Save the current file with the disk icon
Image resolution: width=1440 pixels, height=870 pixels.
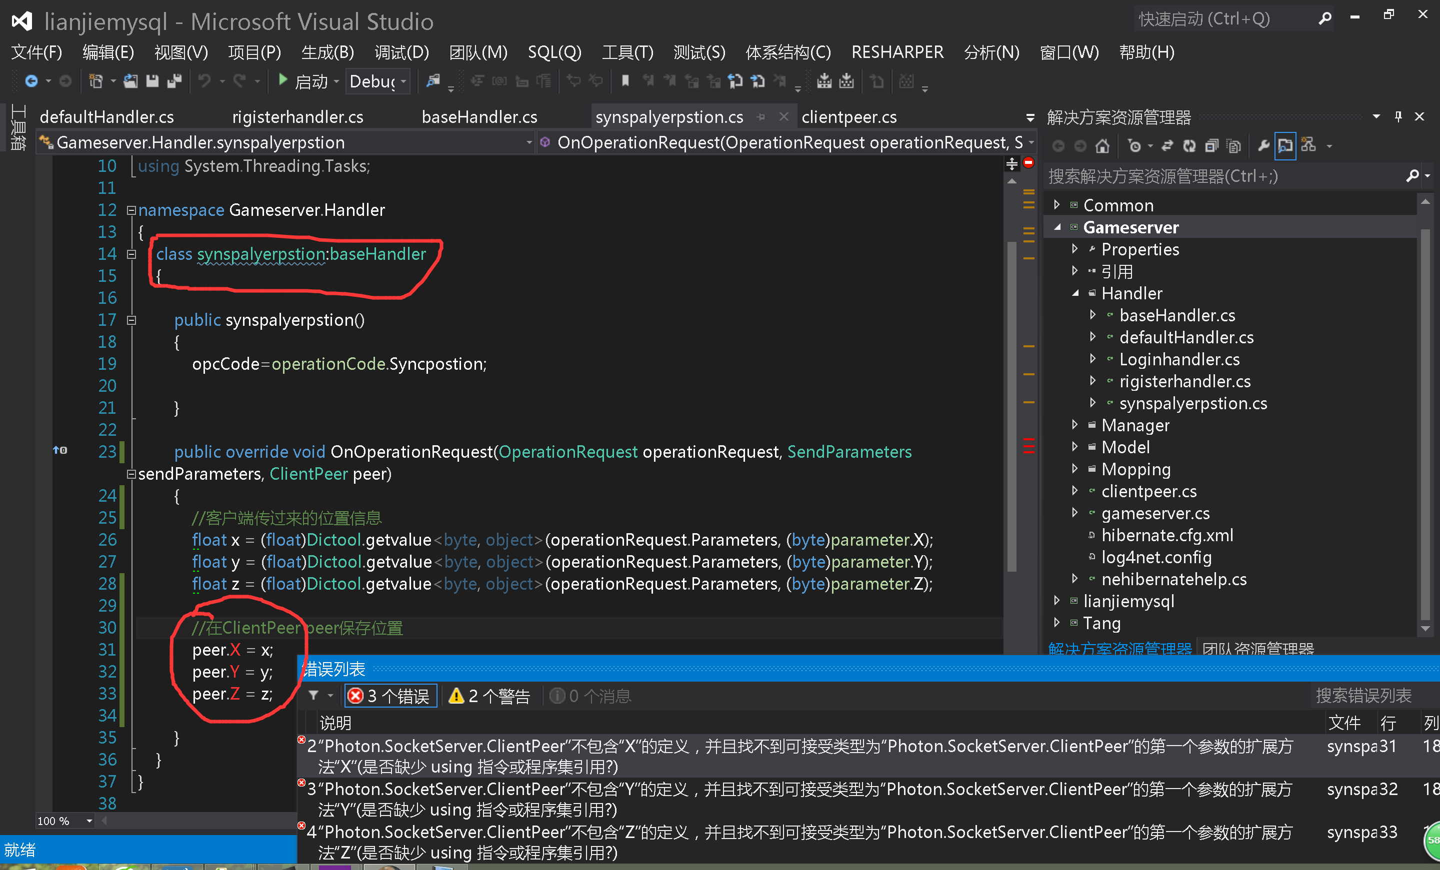click(152, 80)
